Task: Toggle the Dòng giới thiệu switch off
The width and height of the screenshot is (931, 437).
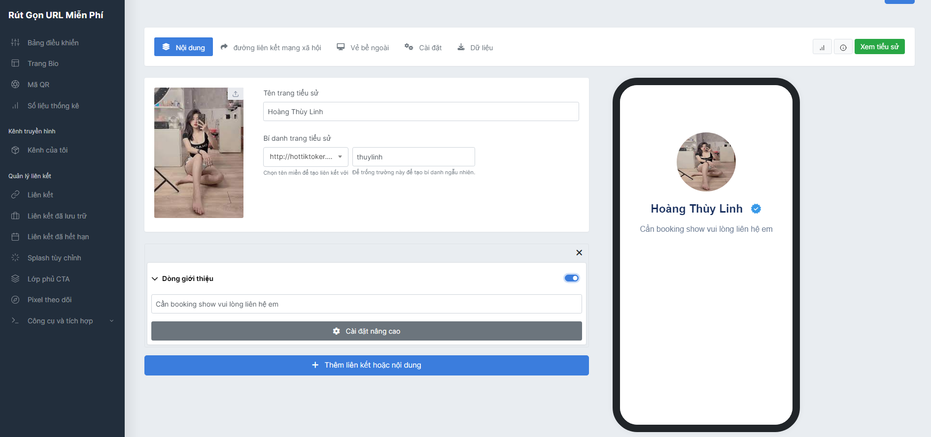Action: click(571, 278)
